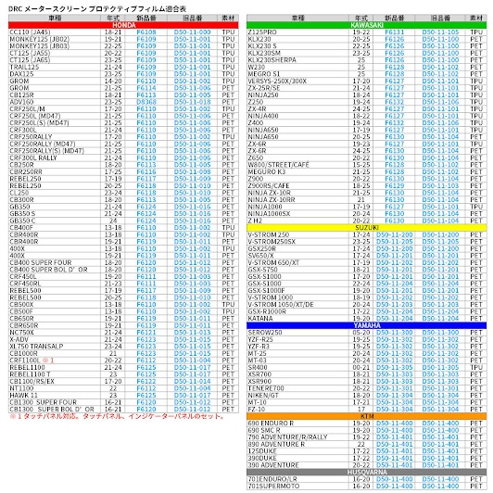Click the DRC meter screen film chart title
Viewport: 493px width, 493px height.
point(97,9)
